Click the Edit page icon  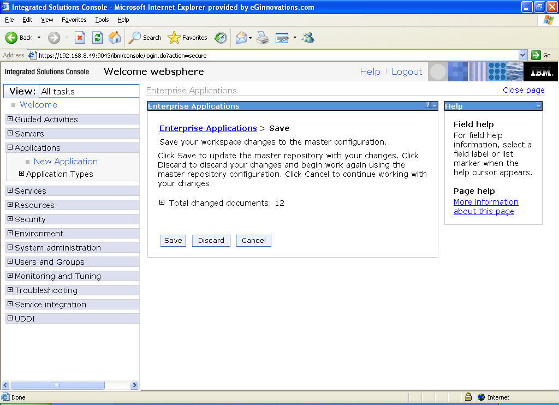pos(282,38)
